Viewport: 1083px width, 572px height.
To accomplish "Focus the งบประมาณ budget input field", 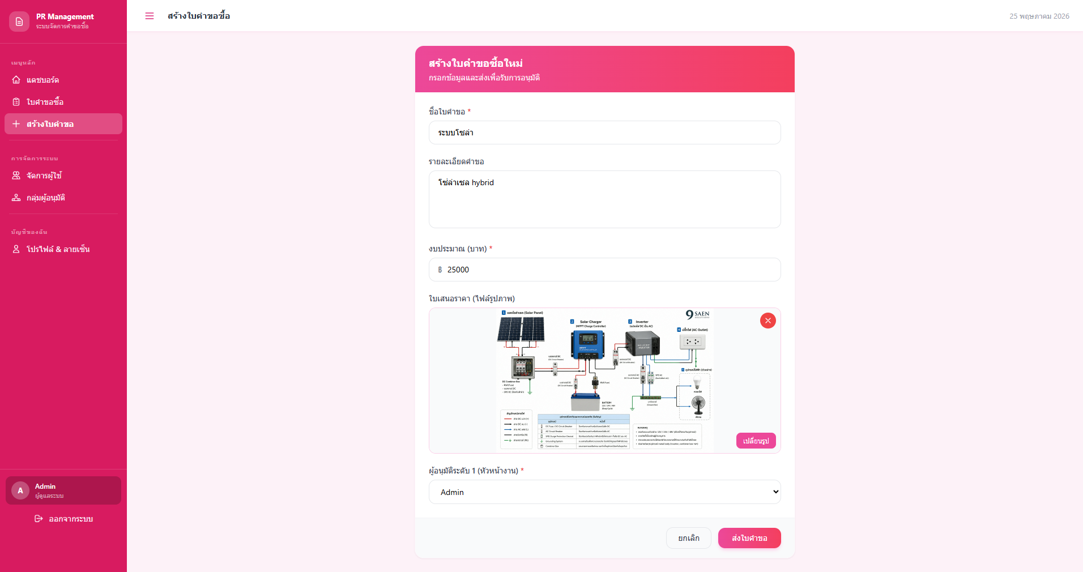I will (x=605, y=270).
